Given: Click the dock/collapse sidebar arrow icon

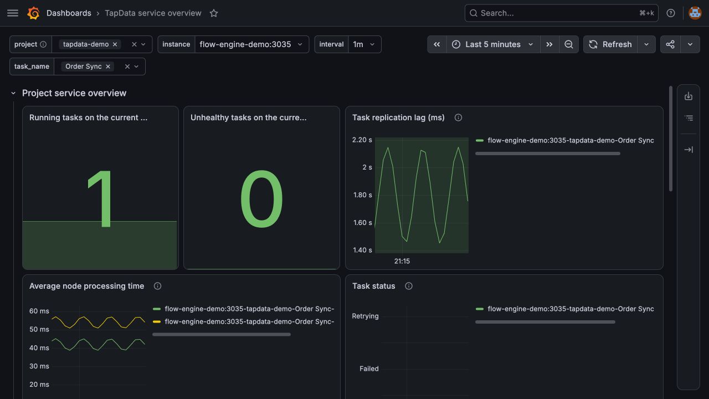Looking at the screenshot, I should [x=689, y=150].
